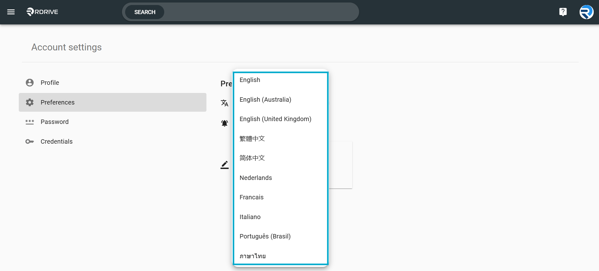Open the Profile settings tab
The width and height of the screenshot is (599, 271).
coord(113,83)
